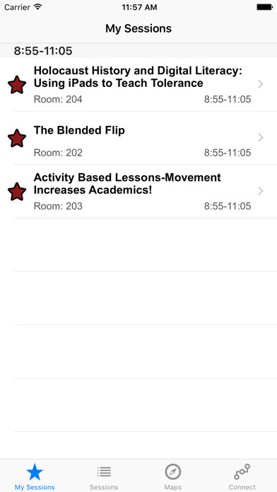This screenshot has height=492, width=277.
Task: Select the My Sessions star icon
Action: pyautogui.click(x=35, y=472)
